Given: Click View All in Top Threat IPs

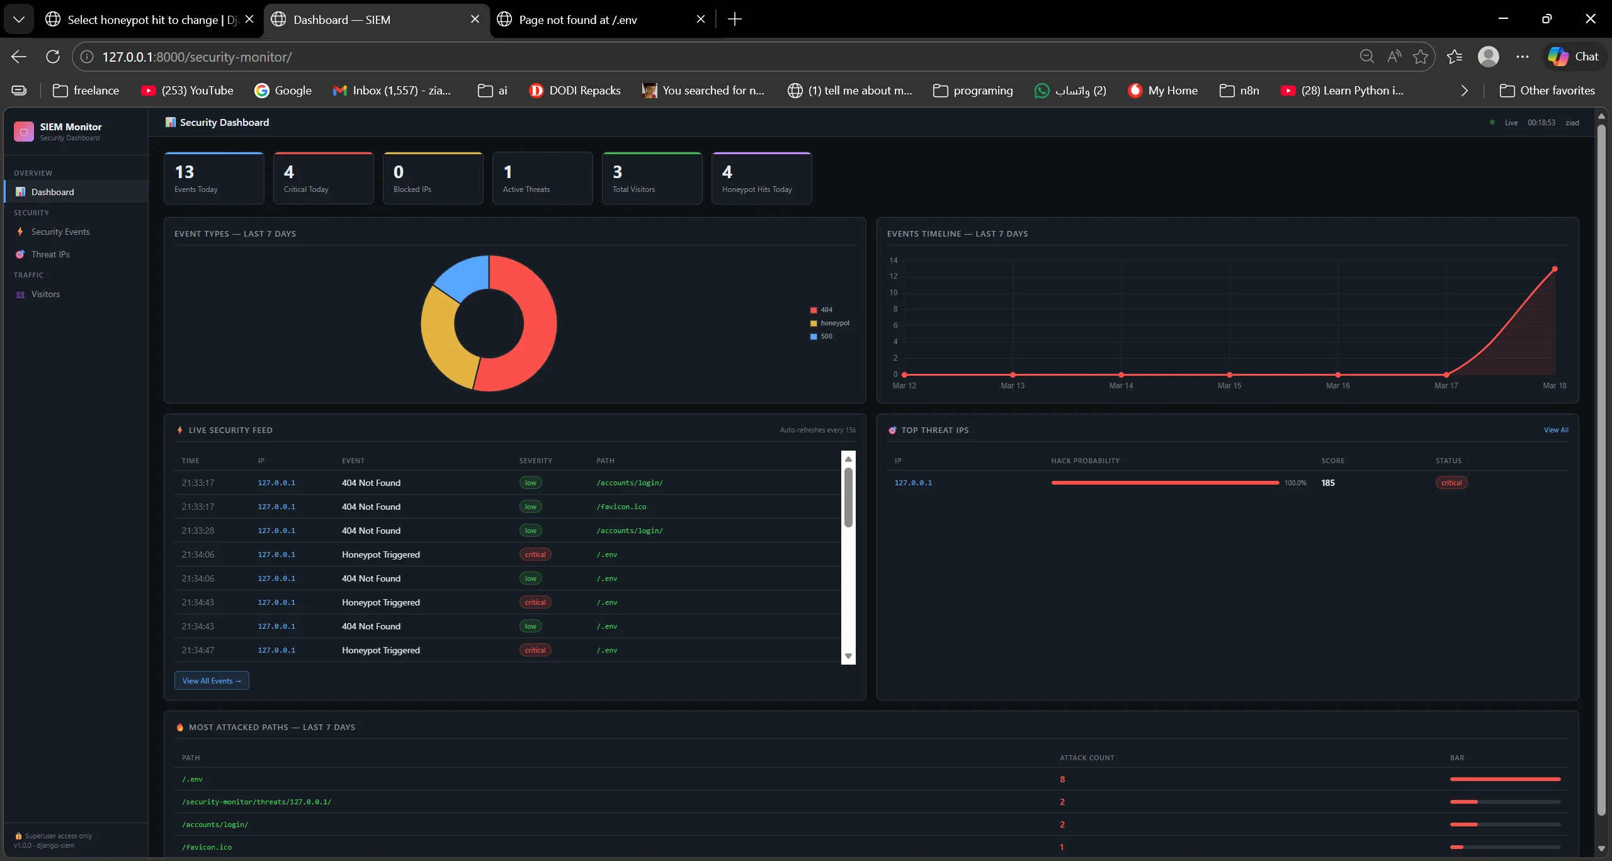Looking at the screenshot, I should coord(1556,430).
